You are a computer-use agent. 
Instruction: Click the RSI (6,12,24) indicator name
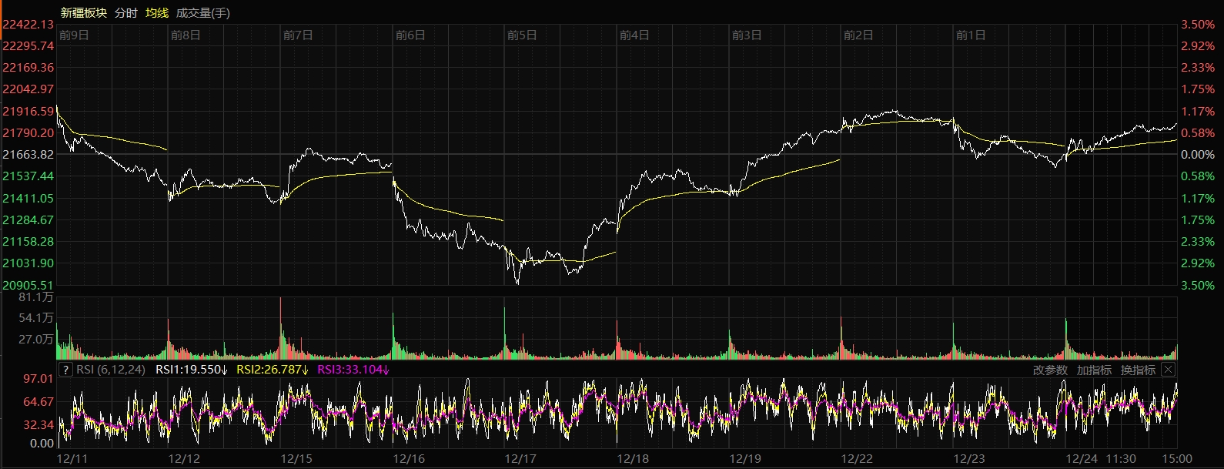pos(111,370)
